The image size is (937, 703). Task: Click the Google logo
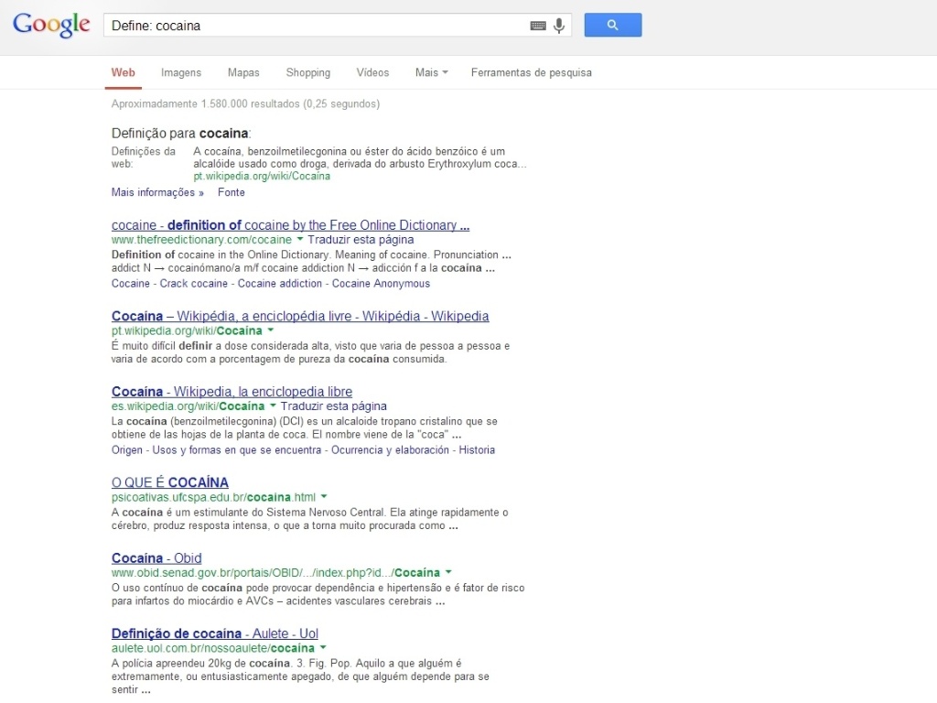click(x=50, y=26)
